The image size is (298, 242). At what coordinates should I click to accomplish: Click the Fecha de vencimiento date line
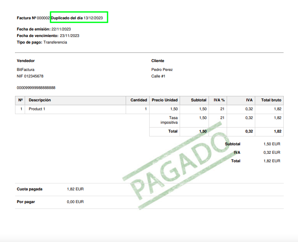tap(48, 36)
